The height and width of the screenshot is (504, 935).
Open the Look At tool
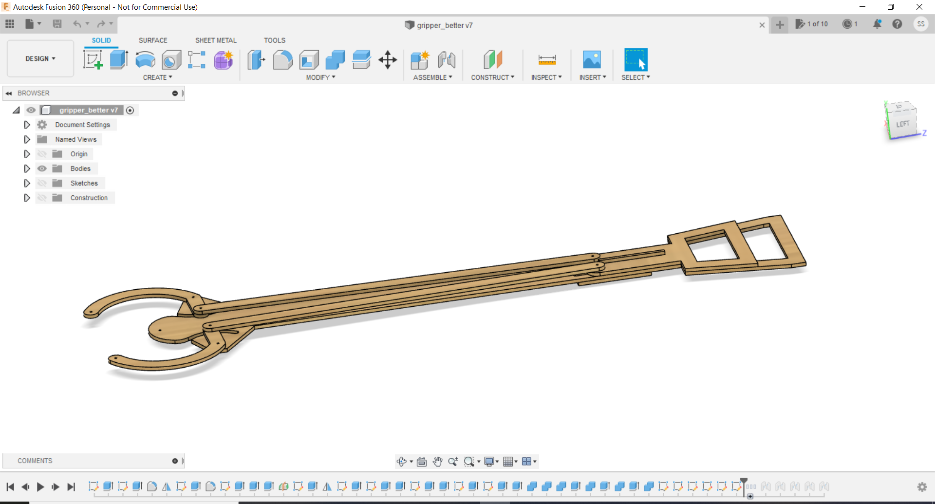tap(422, 461)
